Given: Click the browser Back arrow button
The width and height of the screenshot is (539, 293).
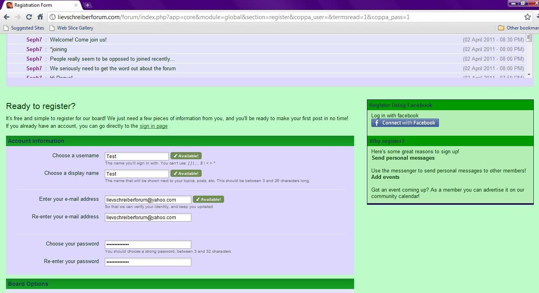Looking at the screenshot, I should click(6, 17).
